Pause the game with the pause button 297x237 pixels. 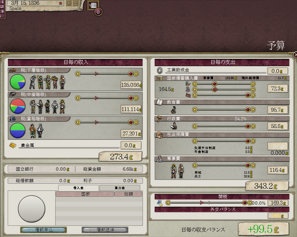click(61, 3)
